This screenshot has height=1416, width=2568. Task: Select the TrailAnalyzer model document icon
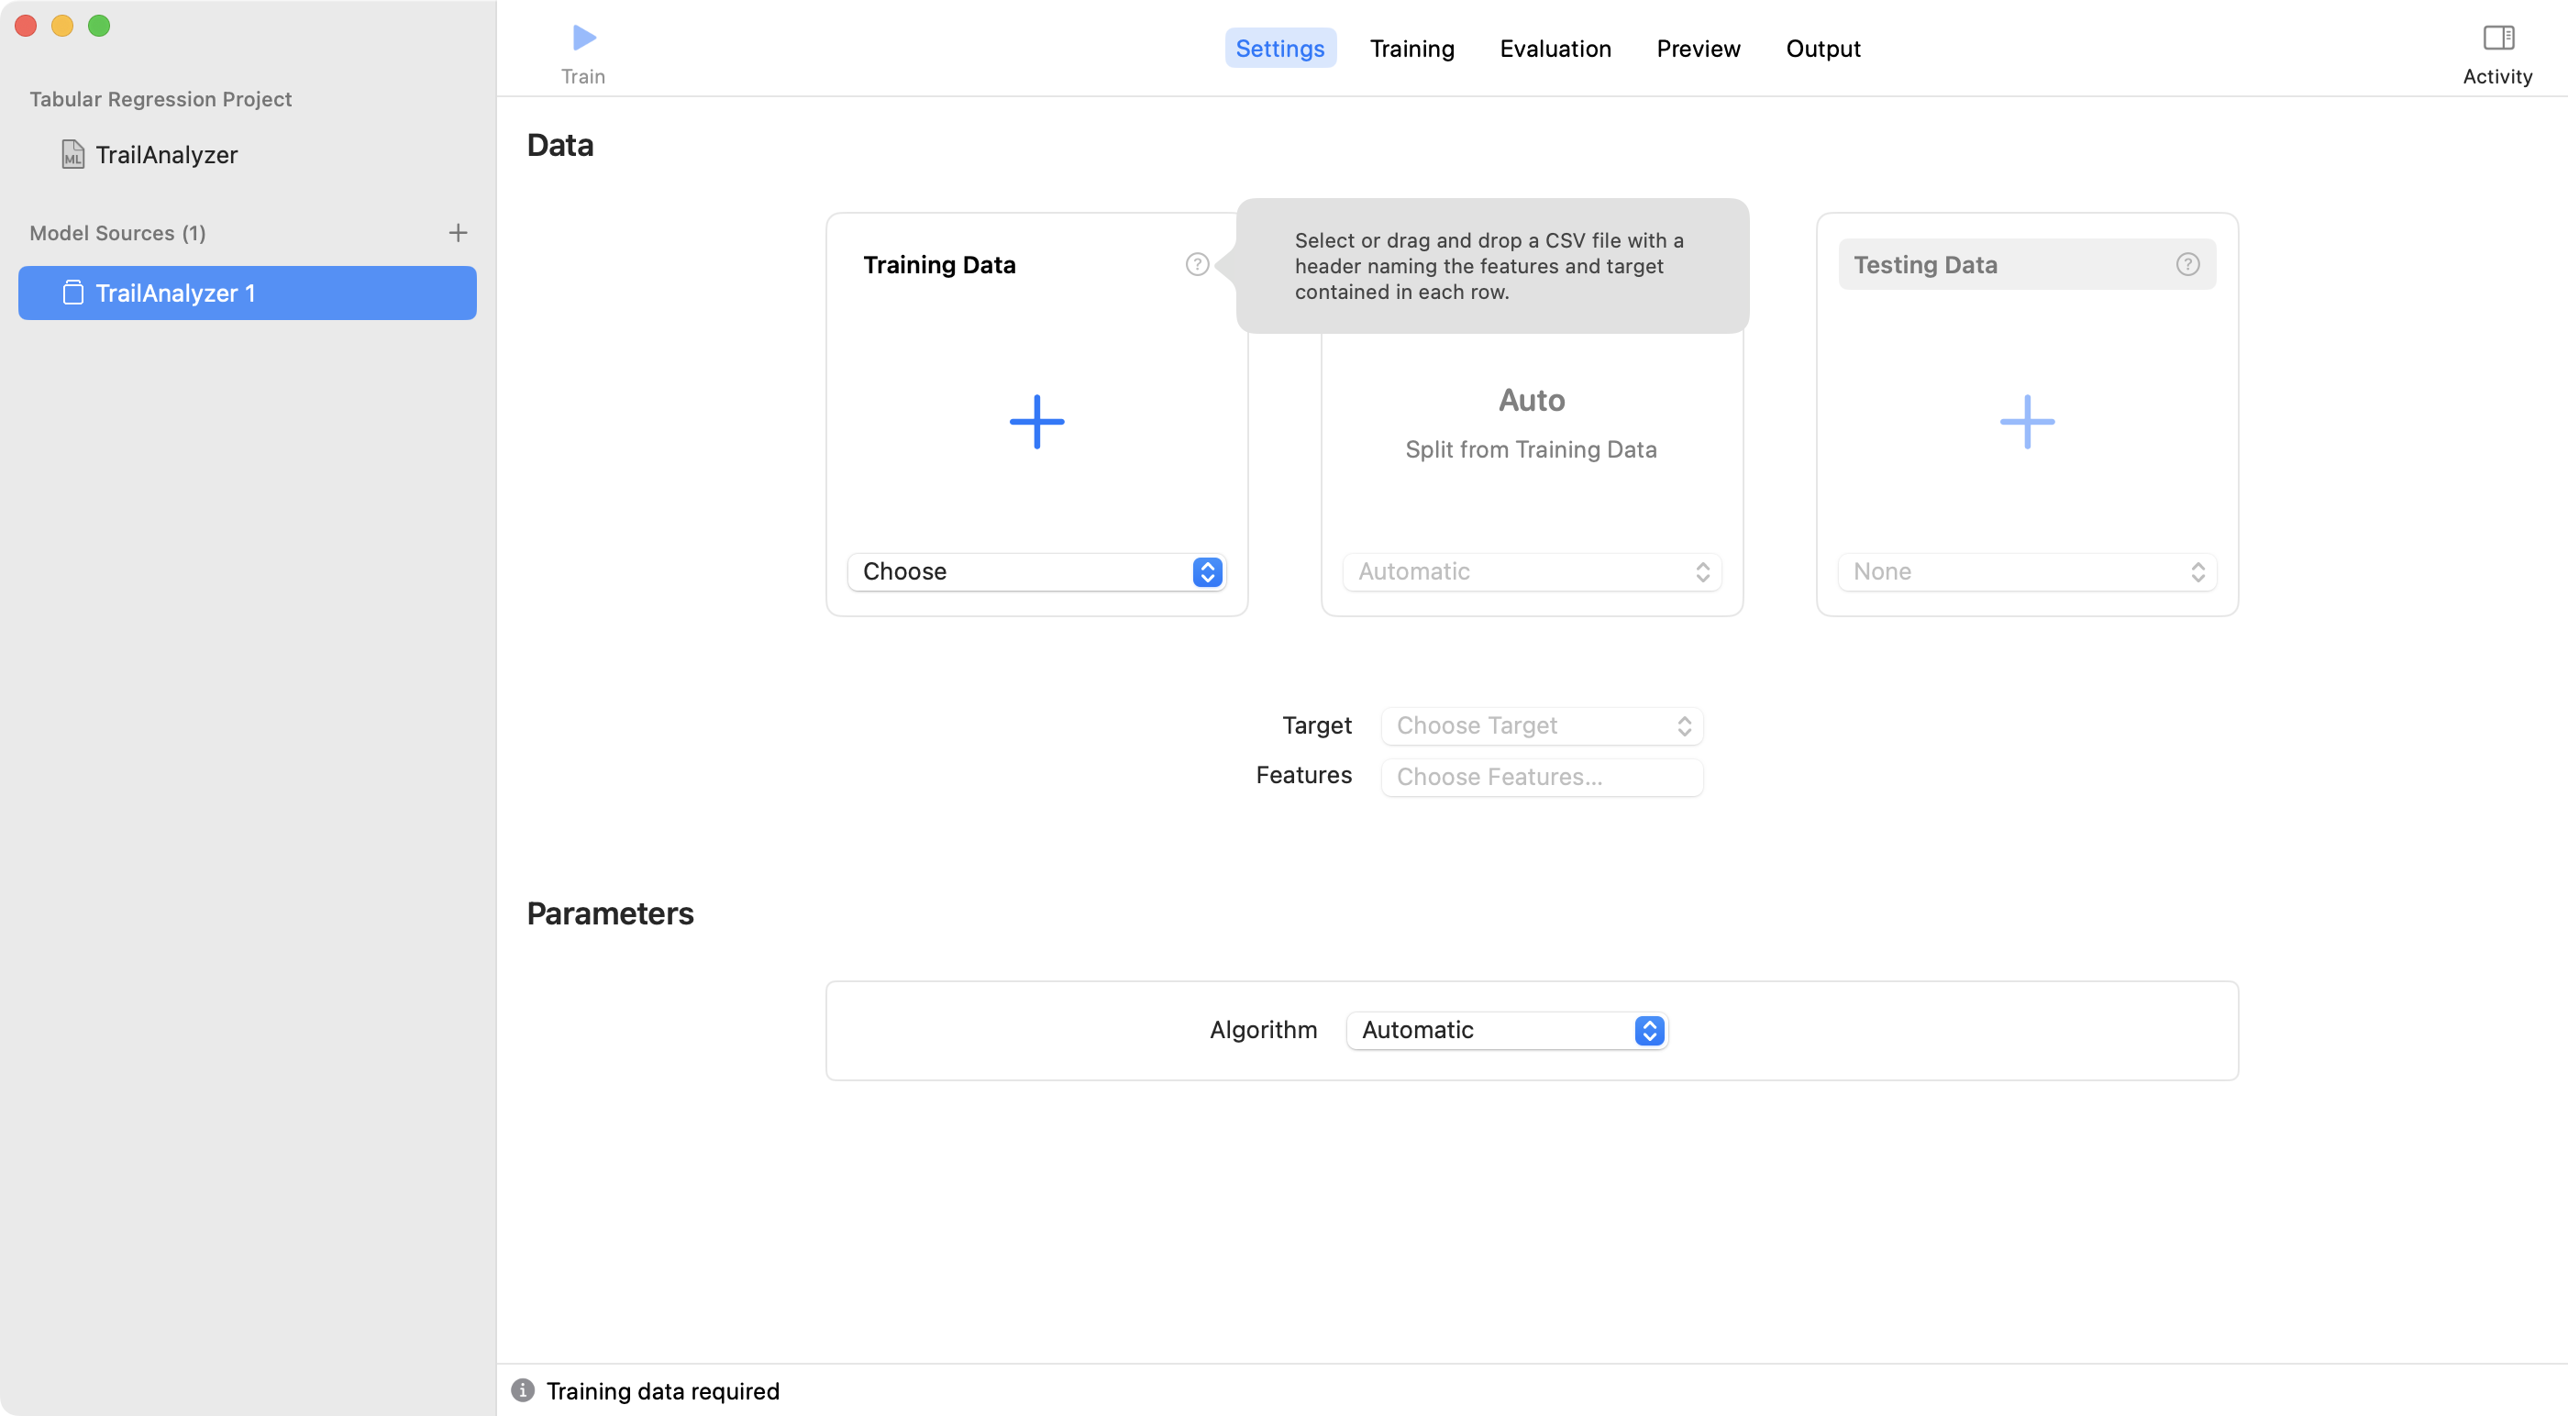[x=71, y=153]
